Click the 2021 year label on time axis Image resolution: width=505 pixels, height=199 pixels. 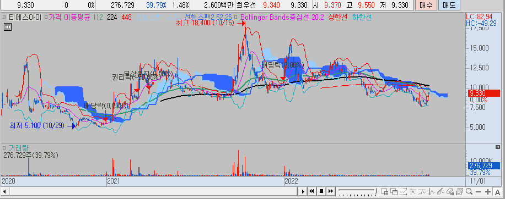[114, 181]
